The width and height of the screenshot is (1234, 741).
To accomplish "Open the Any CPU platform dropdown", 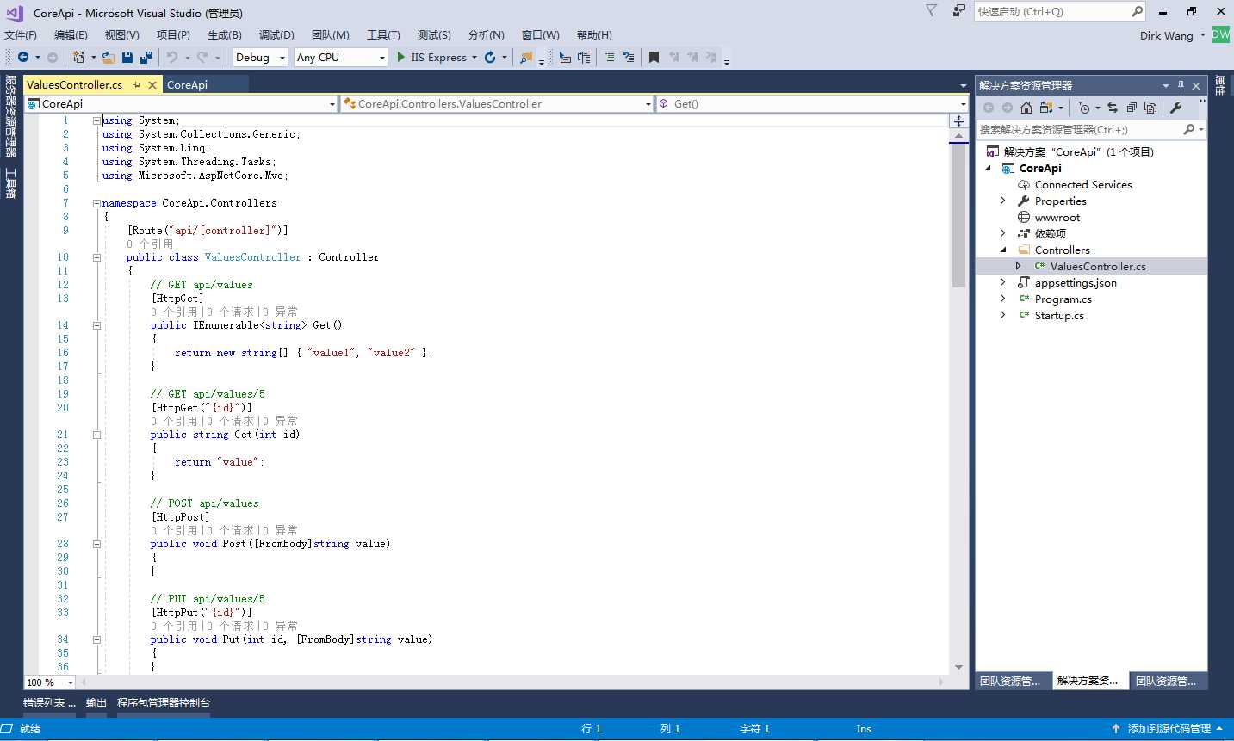I will (x=341, y=57).
